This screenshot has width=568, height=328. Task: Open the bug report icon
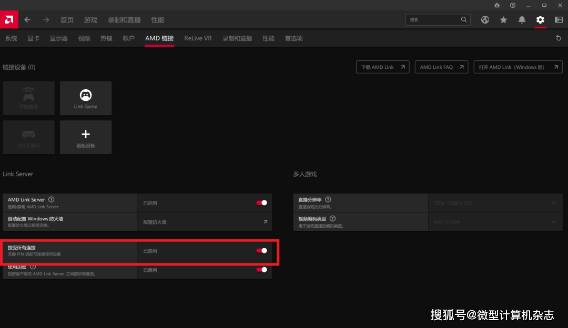(x=497, y=5)
